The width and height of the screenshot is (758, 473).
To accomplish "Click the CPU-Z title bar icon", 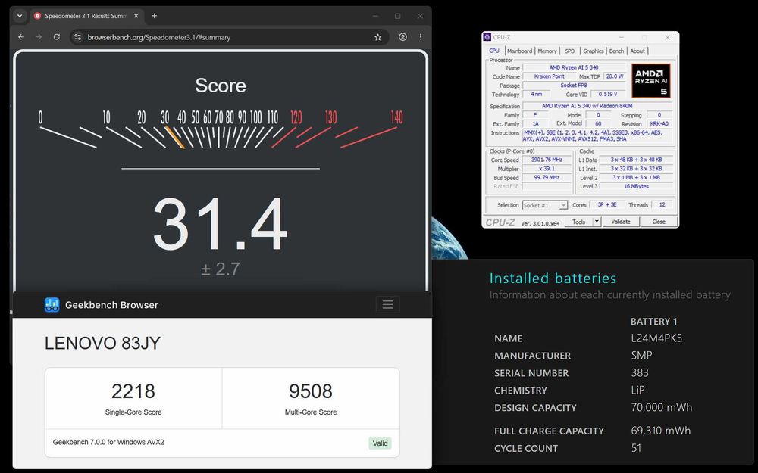I will coord(487,37).
